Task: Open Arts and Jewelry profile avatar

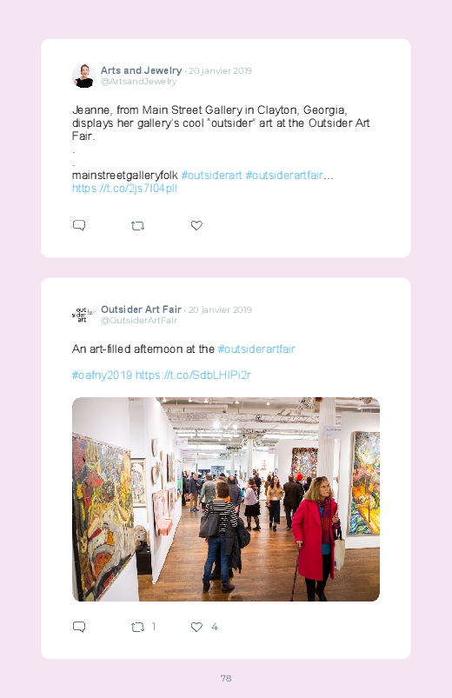Action: pos(83,76)
